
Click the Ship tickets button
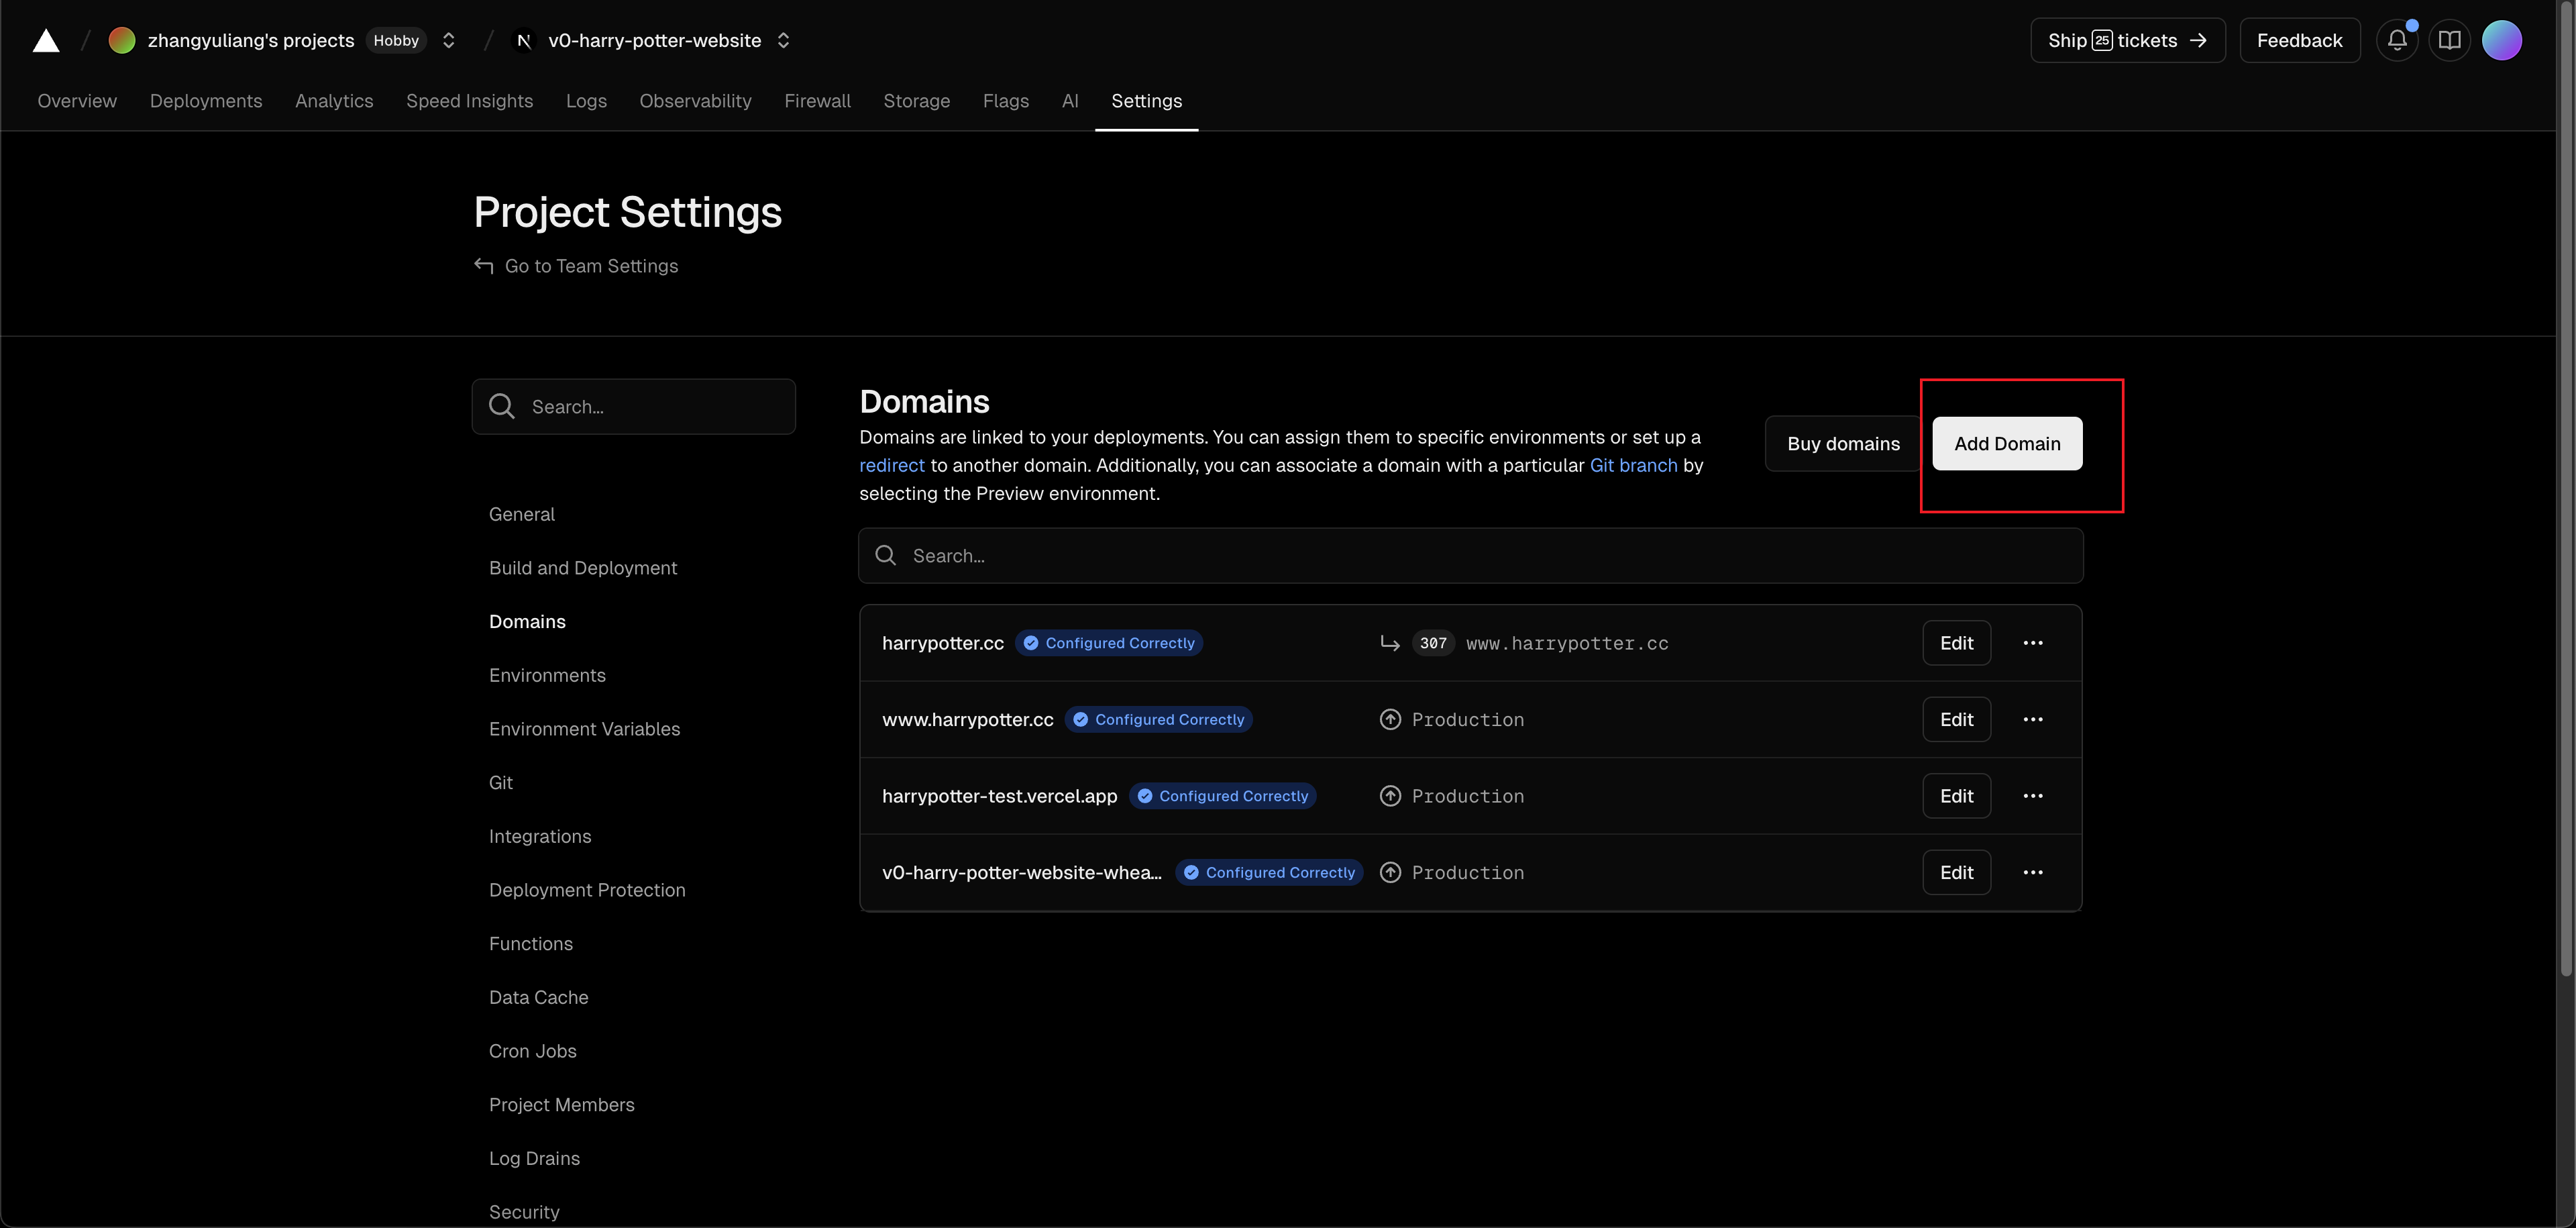[x=2127, y=40]
